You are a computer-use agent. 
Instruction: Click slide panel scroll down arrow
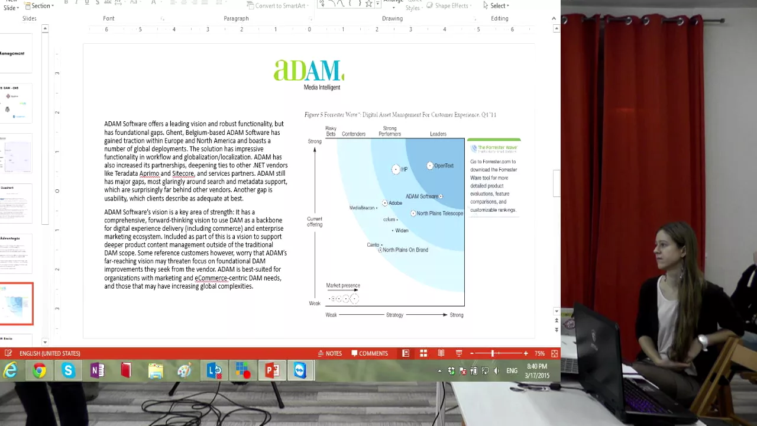point(45,342)
